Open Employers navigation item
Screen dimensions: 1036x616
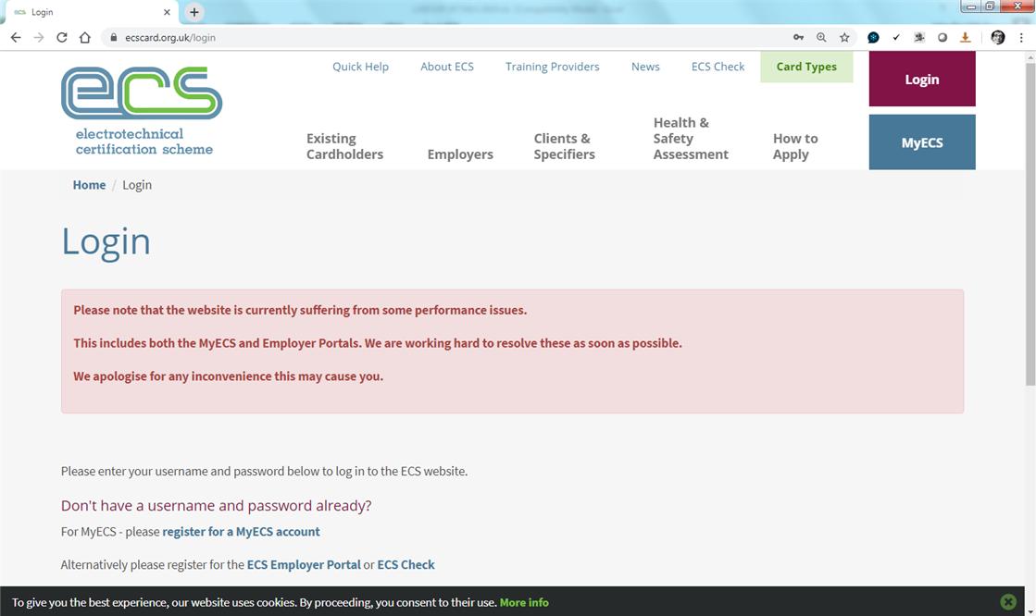[x=460, y=154]
